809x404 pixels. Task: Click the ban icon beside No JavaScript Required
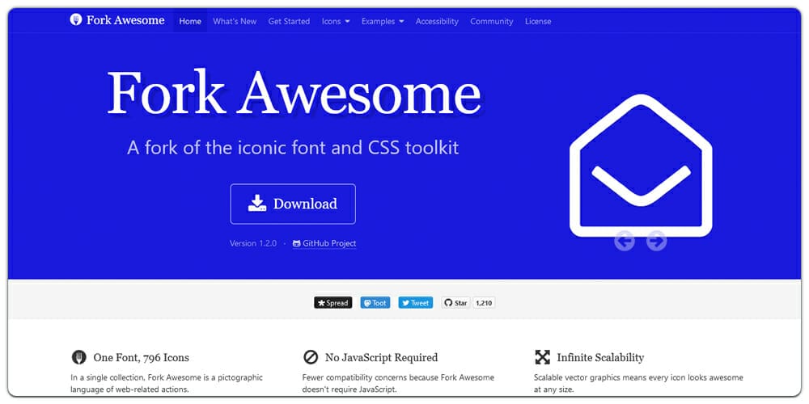pyautogui.click(x=311, y=357)
